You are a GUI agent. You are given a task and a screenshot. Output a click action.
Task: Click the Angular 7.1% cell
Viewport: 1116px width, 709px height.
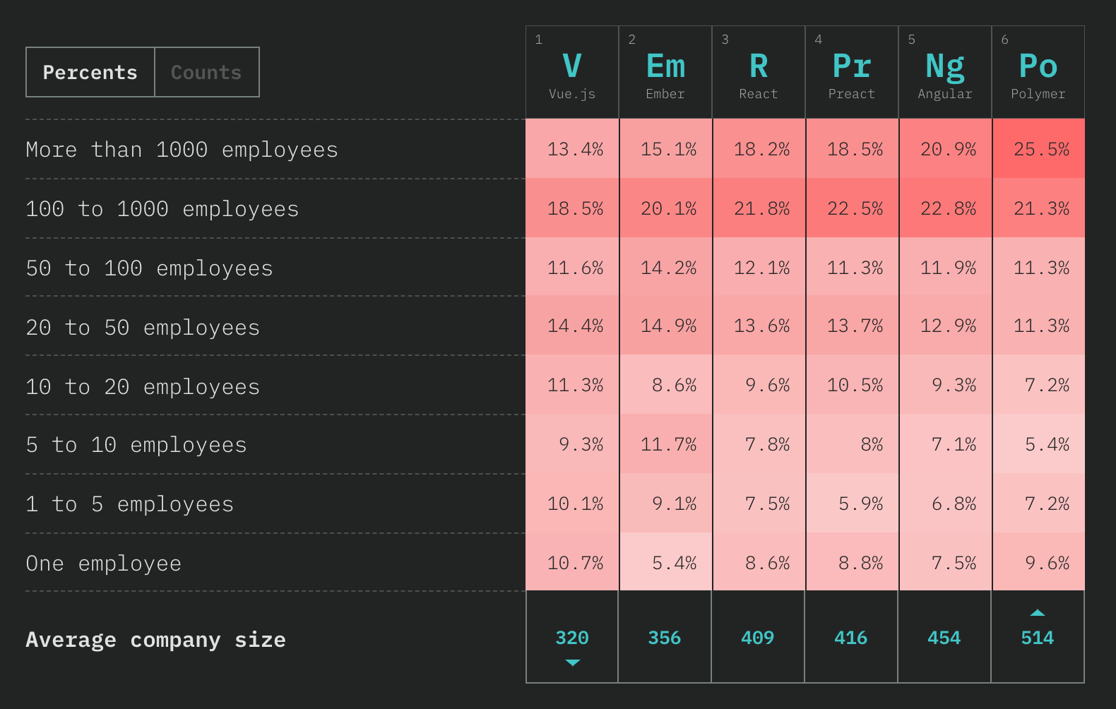pos(945,444)
